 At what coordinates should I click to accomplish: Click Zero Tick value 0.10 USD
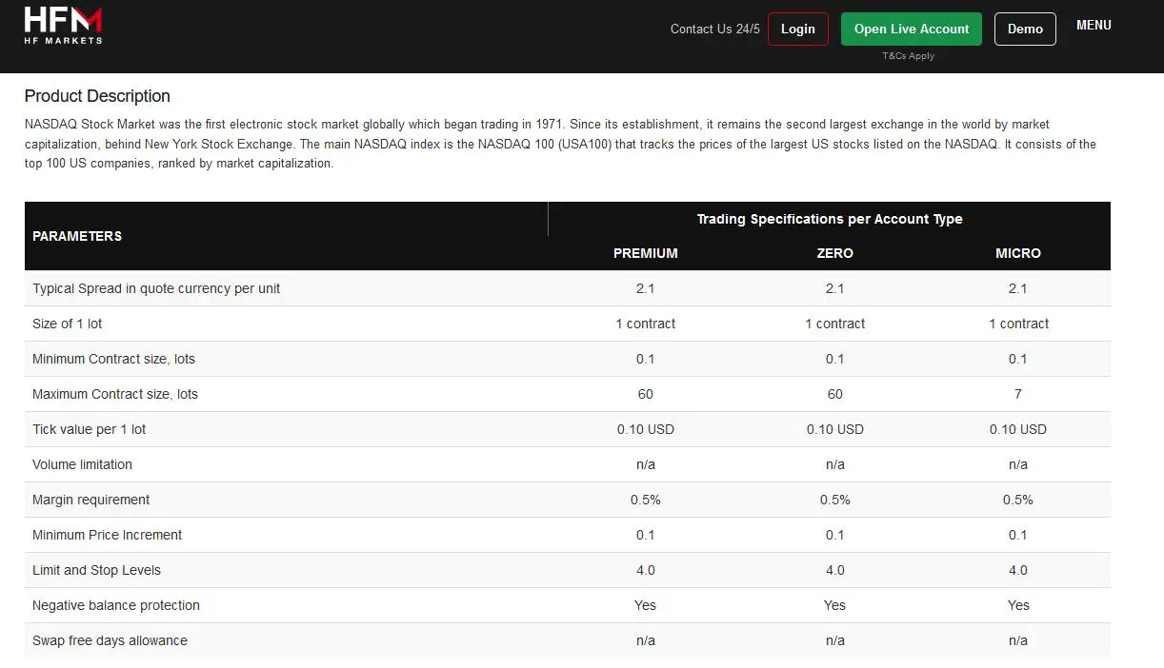point(835,429)
